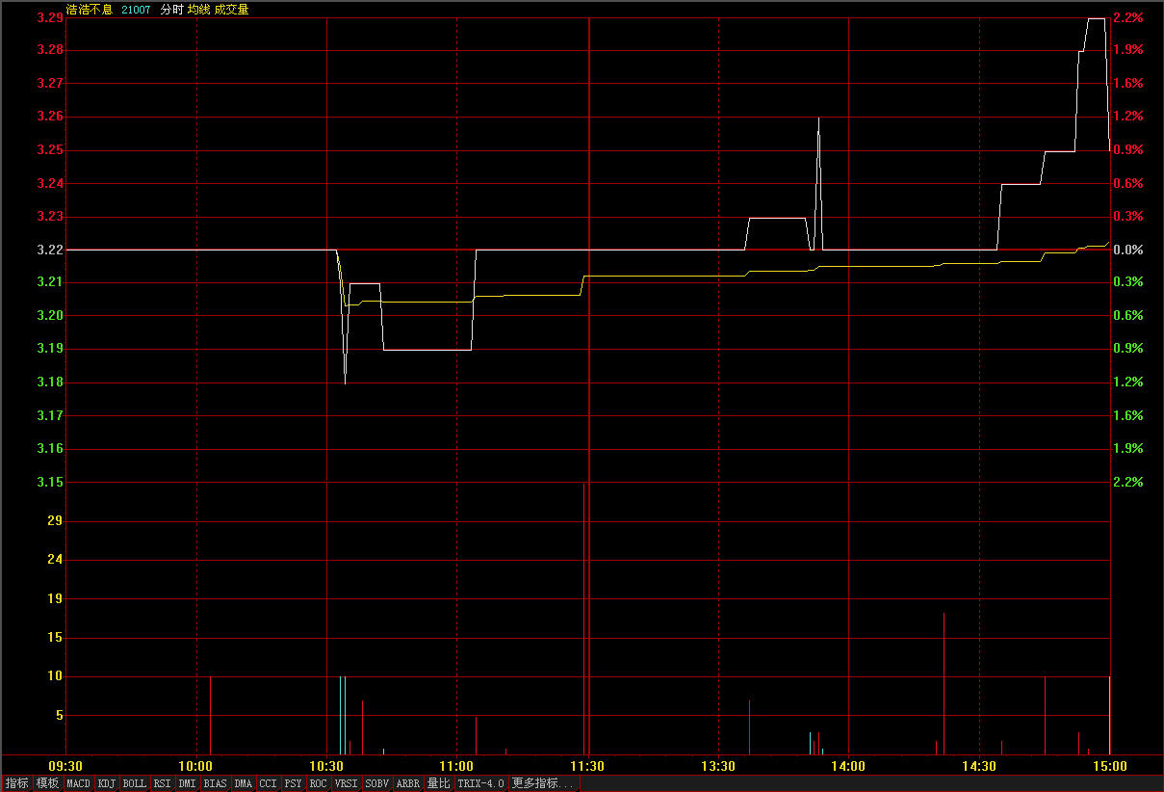Open the 指标 indicators menu

click(16, 783)
